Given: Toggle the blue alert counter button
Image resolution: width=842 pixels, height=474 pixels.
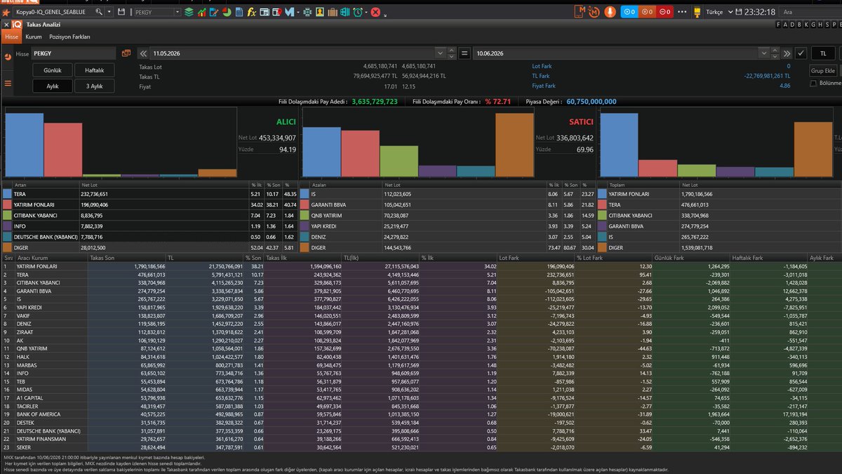Looking at the screenshot, I should pos(630,12).
